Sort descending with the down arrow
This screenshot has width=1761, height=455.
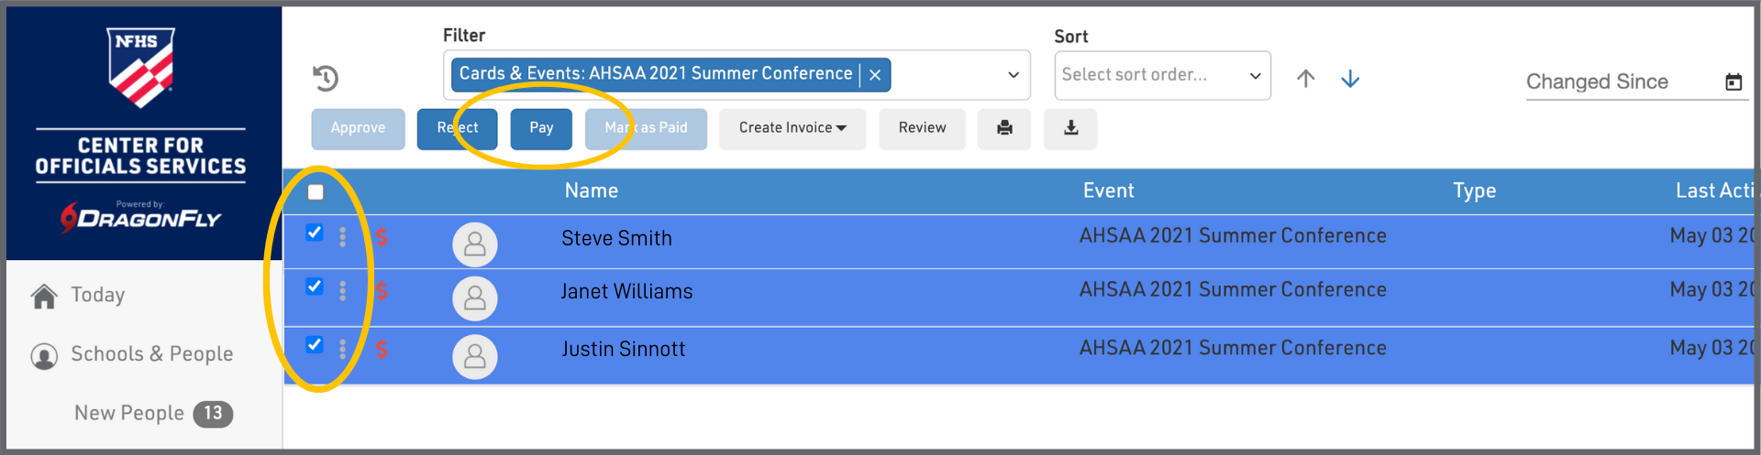click(x=1349, y=79)
